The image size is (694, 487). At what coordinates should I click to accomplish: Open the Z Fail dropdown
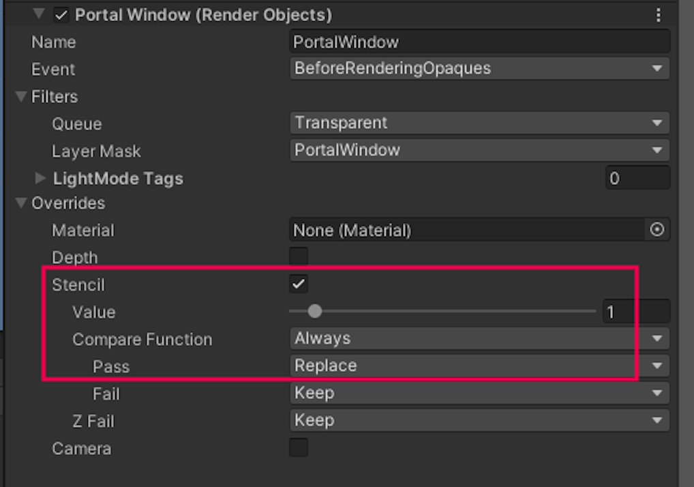click(x=479, y=420)
